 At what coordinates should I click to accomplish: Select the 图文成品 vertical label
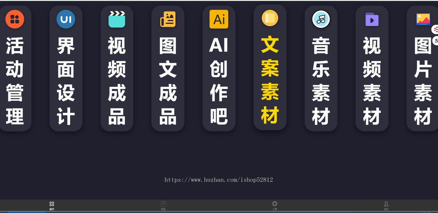[168, 81]
